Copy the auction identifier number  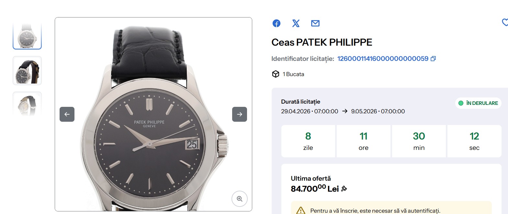(433, 59)
